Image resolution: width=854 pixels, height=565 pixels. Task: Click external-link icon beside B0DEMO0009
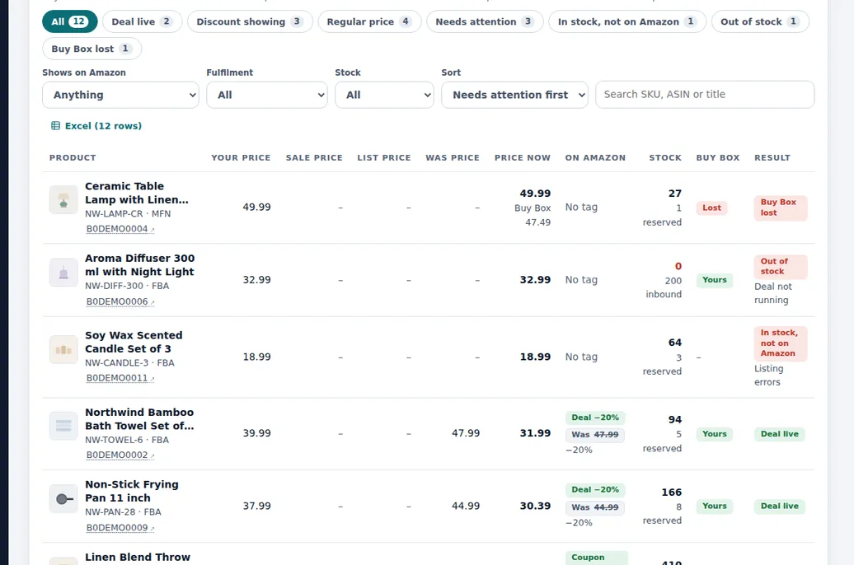tap(152, 529)
